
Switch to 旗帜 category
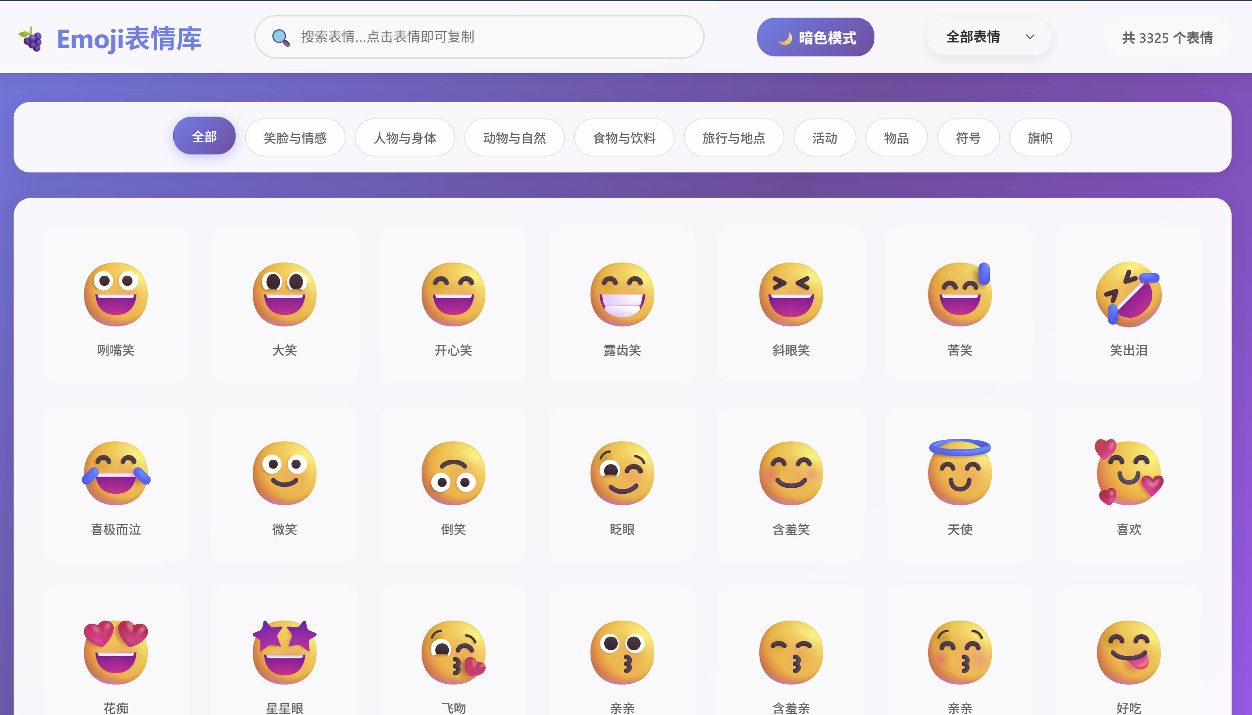[x=1040, y=138]
